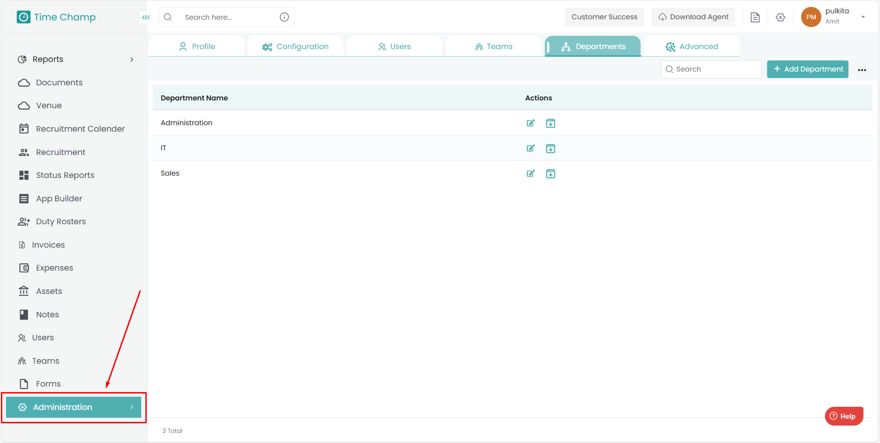Open the settings gear in top bar
This screenshot has height=443, width=880.
pos(780,17)
